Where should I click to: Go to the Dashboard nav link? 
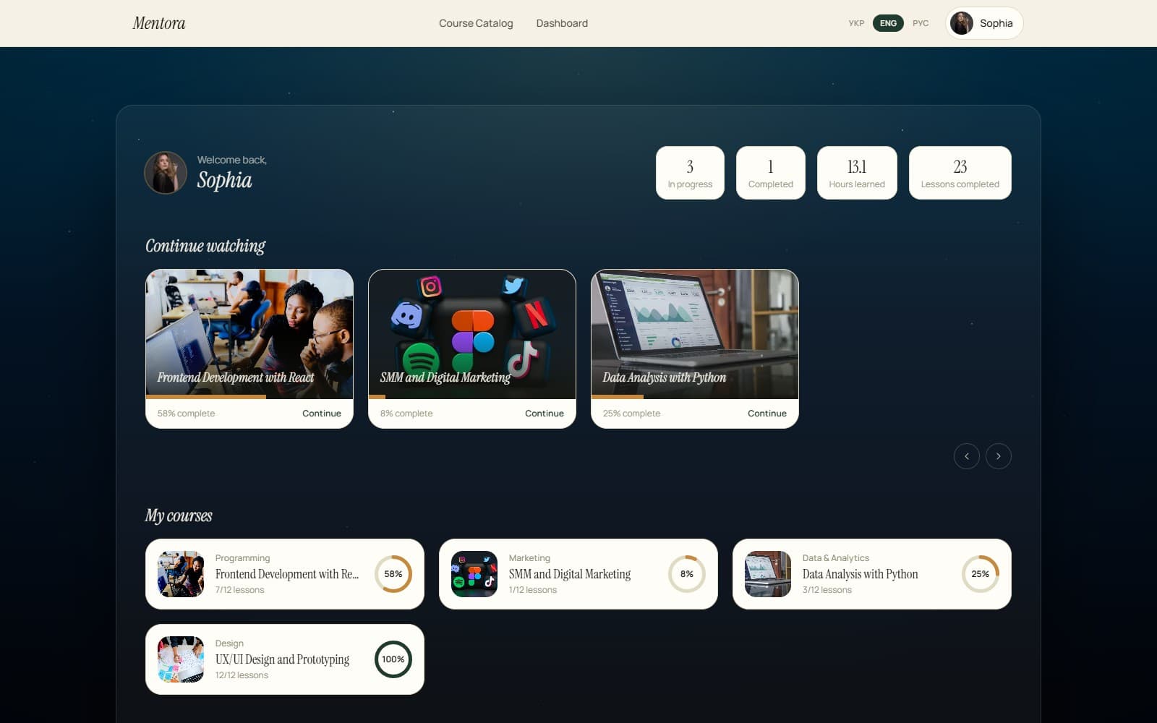pyautogui.click(x=562, y=23)
